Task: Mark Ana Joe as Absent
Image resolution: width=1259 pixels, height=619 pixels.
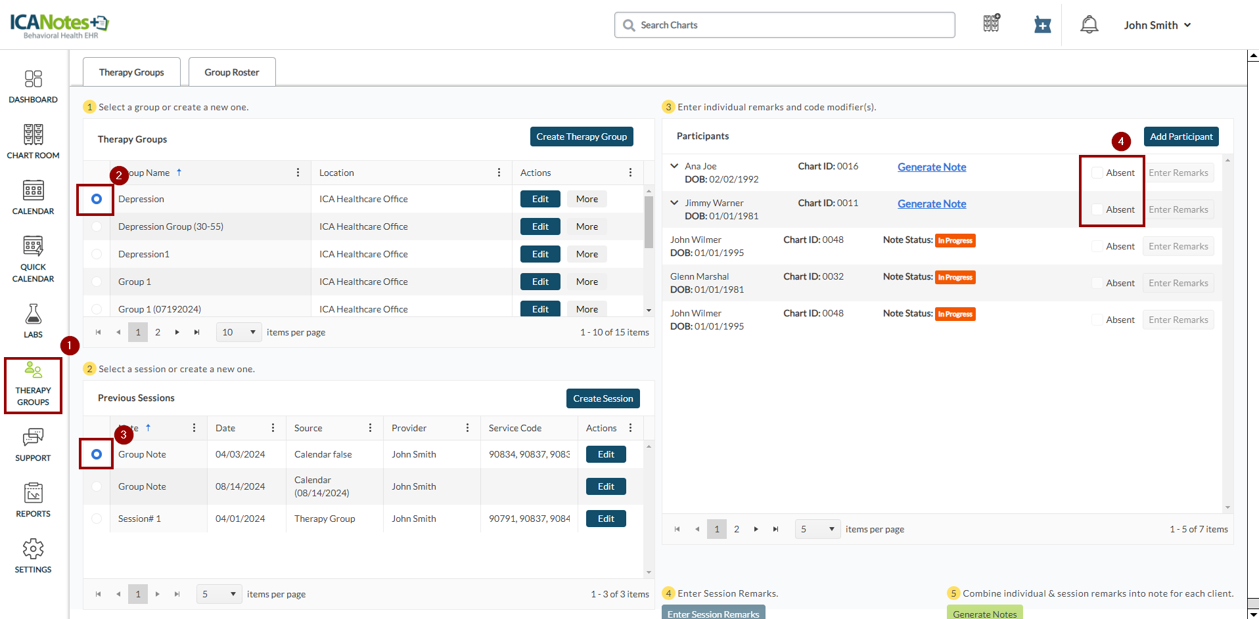Action: click(1097, 173)
